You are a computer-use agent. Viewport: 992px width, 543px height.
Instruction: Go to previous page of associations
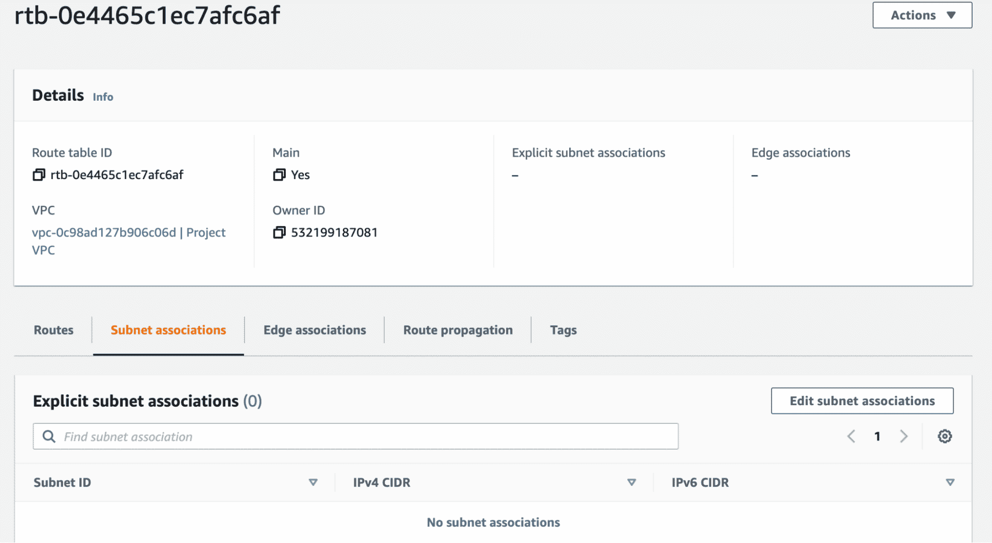point(851,436)
